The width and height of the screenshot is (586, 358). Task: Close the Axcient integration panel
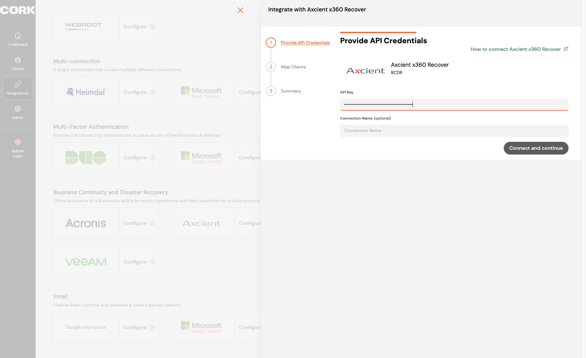point(240,10)
